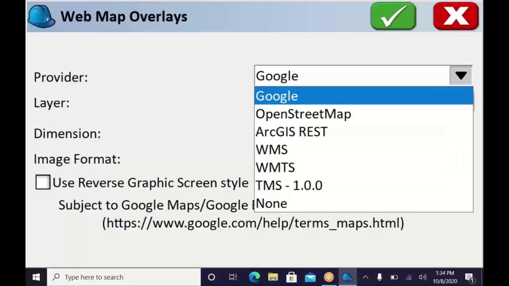Click the taskbar search box
The image size is (509, 286).
(124, 277)
